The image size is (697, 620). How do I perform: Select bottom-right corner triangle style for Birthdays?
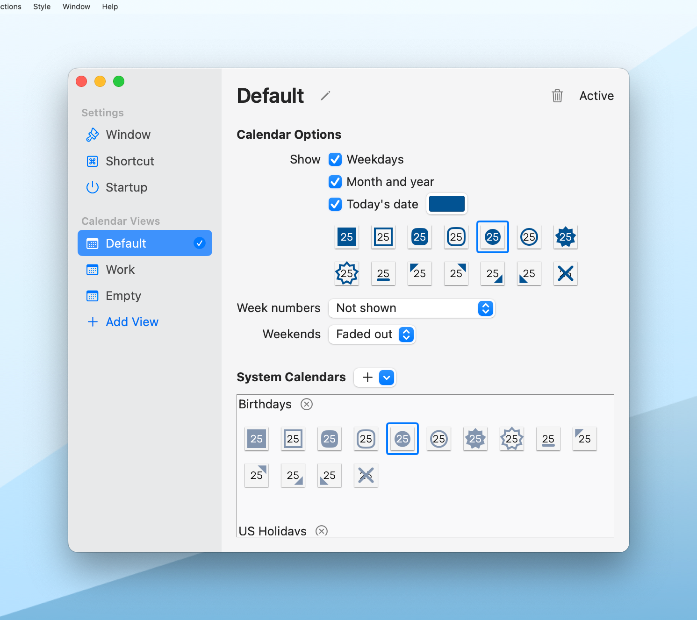[x=293, y=475]
